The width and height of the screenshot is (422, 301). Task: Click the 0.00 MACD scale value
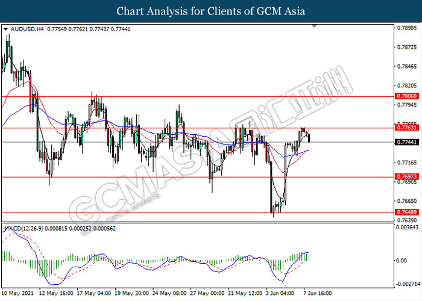coord(402,260)
